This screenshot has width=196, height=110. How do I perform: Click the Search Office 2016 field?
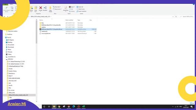pos(187,16)
